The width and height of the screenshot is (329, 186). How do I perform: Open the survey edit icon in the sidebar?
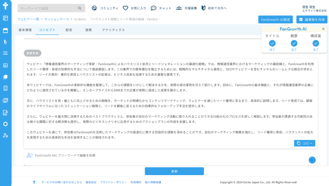tap(5, 113)
